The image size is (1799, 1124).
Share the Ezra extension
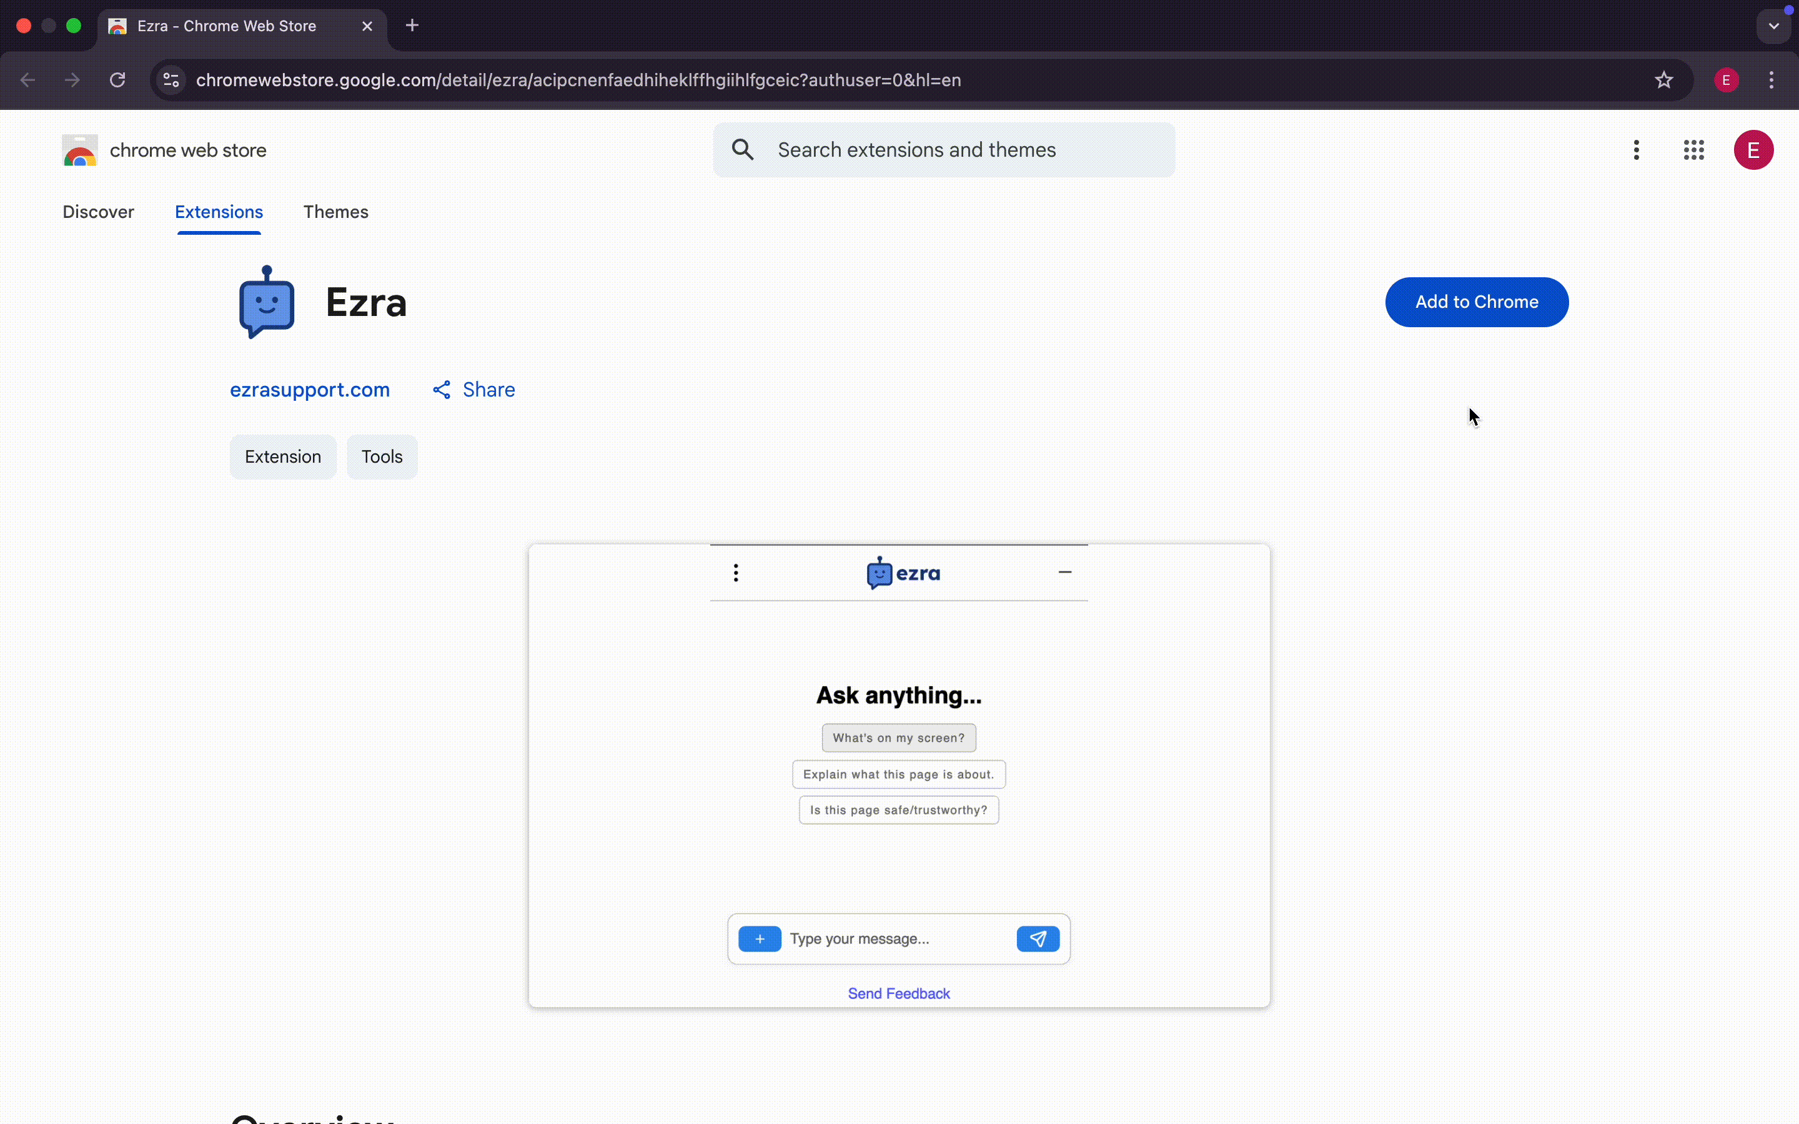[x=474, y=390]
